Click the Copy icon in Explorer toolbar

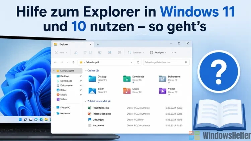tap(85, 52)
